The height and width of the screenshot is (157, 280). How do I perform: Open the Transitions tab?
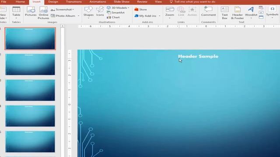[74, 2]
